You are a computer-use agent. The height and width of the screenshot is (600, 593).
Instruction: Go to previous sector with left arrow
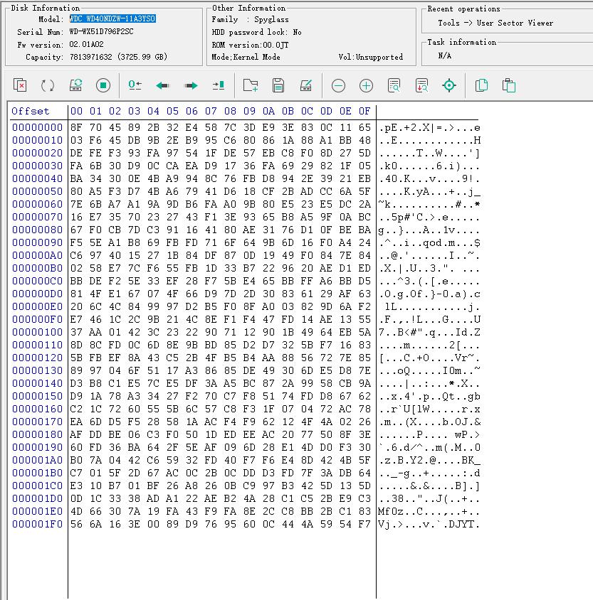[x=163, y=85]
